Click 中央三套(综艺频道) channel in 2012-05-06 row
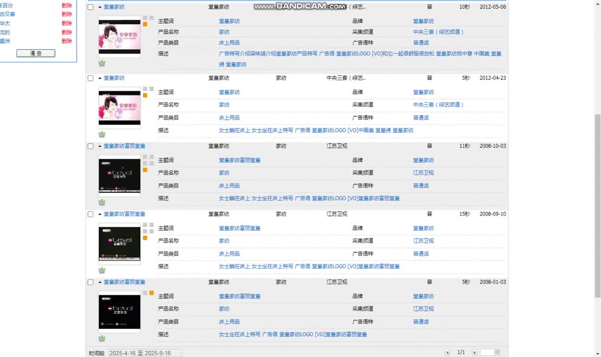 [x=438, y=32]
